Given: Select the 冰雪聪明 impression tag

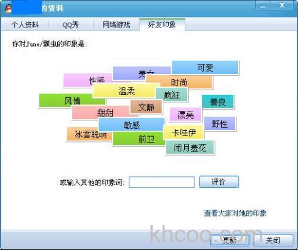Looking at the screenshot, I should (89, 134).
